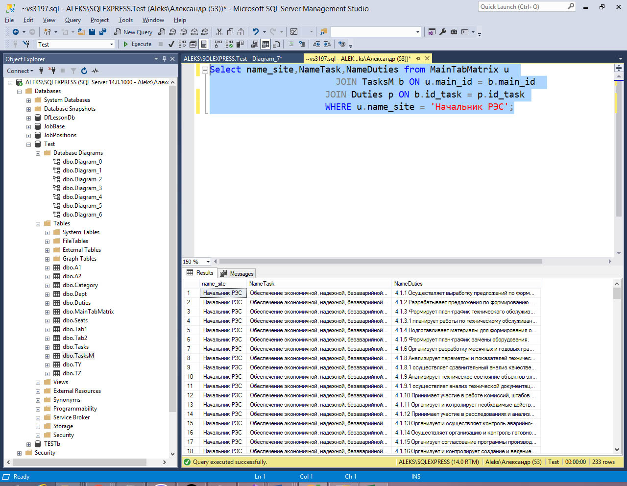The height and width of the screenshot is (486, 627).
Task: Set output to Results to File
Action: 276,44
